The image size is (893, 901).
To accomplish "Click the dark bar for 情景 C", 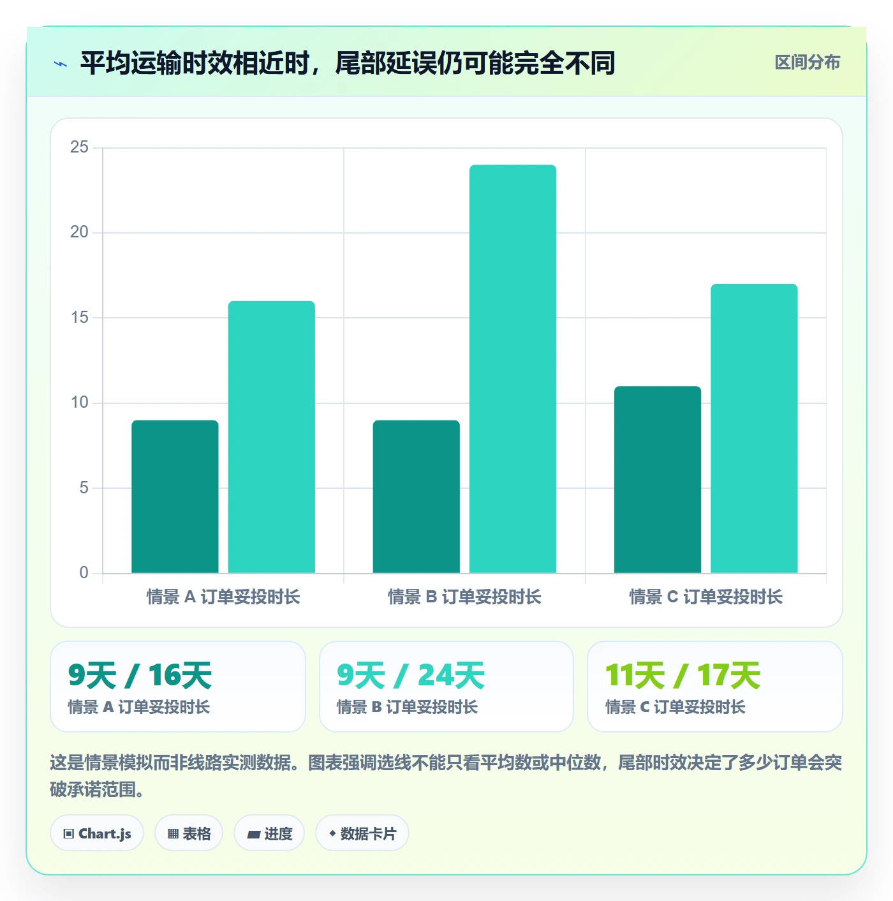I will click(658, 480).
